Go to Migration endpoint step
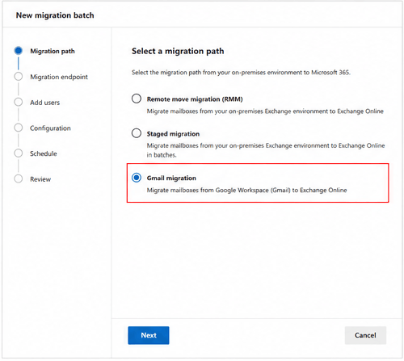404x361 pixels. coord(59,77)
